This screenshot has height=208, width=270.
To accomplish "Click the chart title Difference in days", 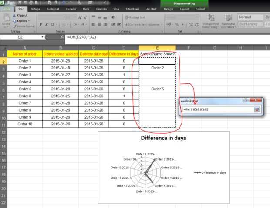I will pos(163,138).
